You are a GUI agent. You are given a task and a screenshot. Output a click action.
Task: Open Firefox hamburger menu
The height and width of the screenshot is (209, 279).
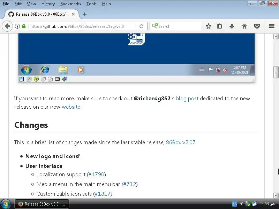[x=272, y=26]
